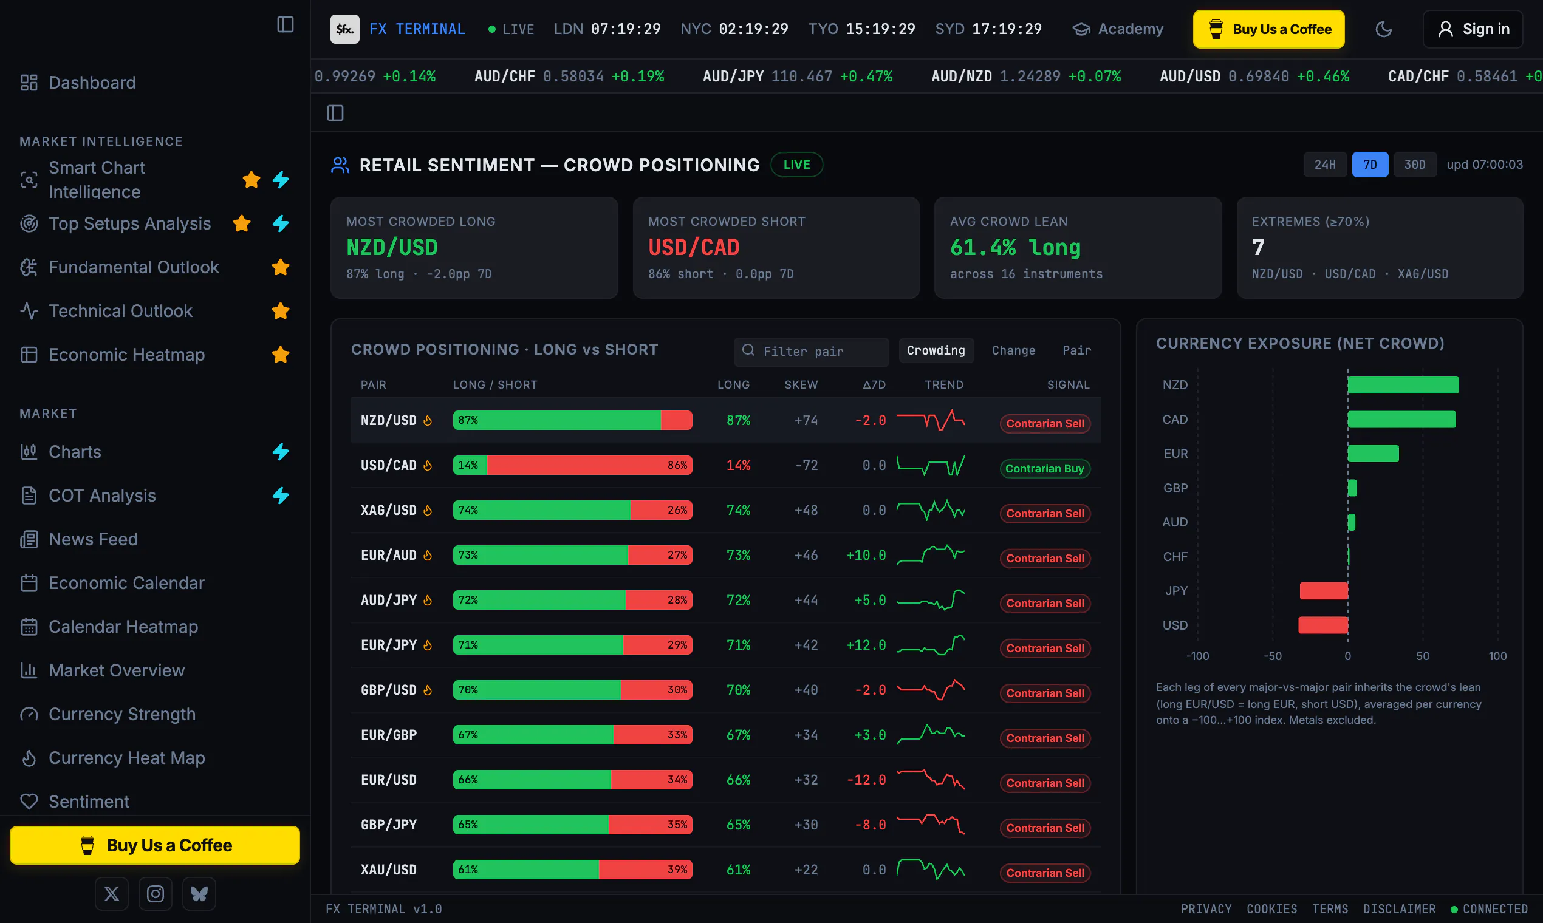Click star next to Technical Outlook
The height and width of the screenshot is (923, 1543).
281,310
